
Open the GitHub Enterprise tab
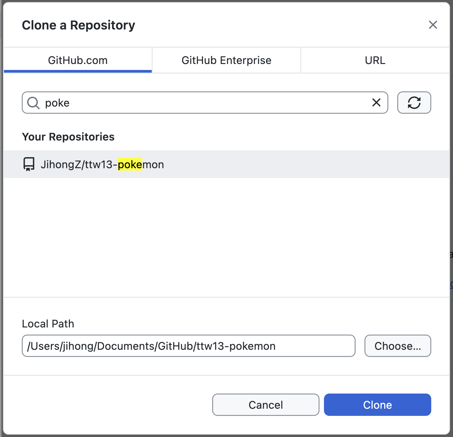pos(226,60)
